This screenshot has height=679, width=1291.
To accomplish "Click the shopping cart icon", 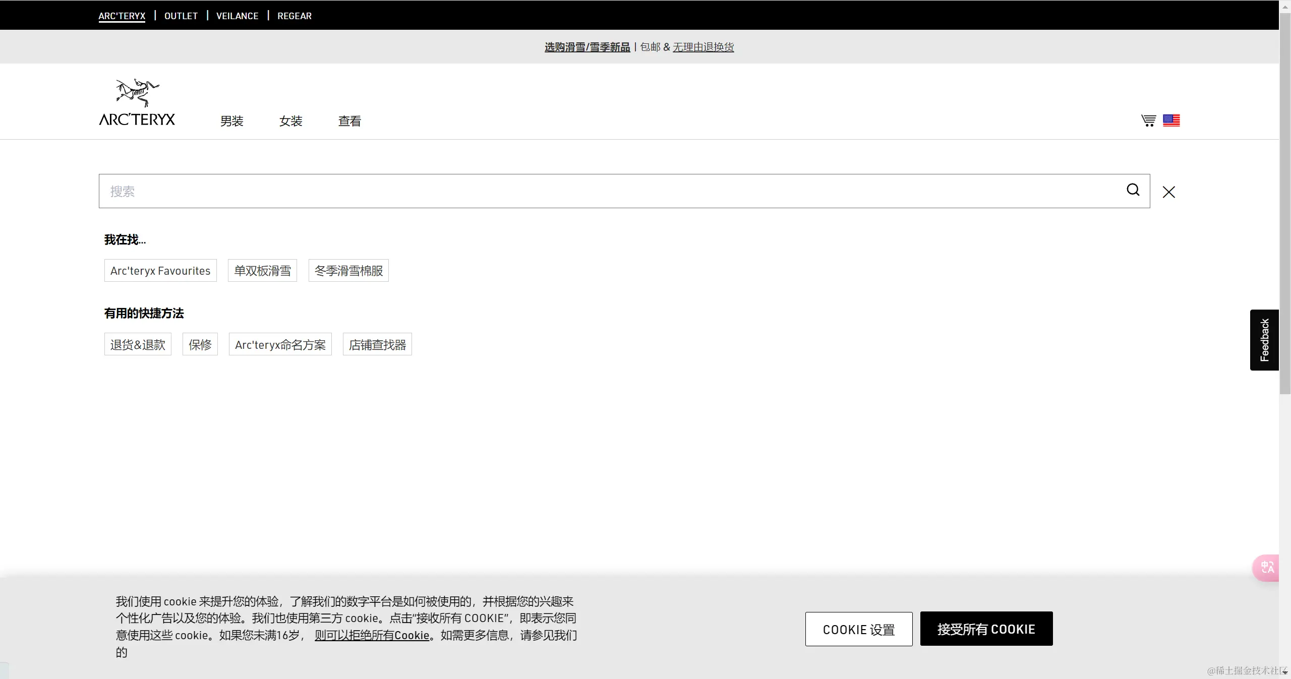I will [x=1148, y=120].
